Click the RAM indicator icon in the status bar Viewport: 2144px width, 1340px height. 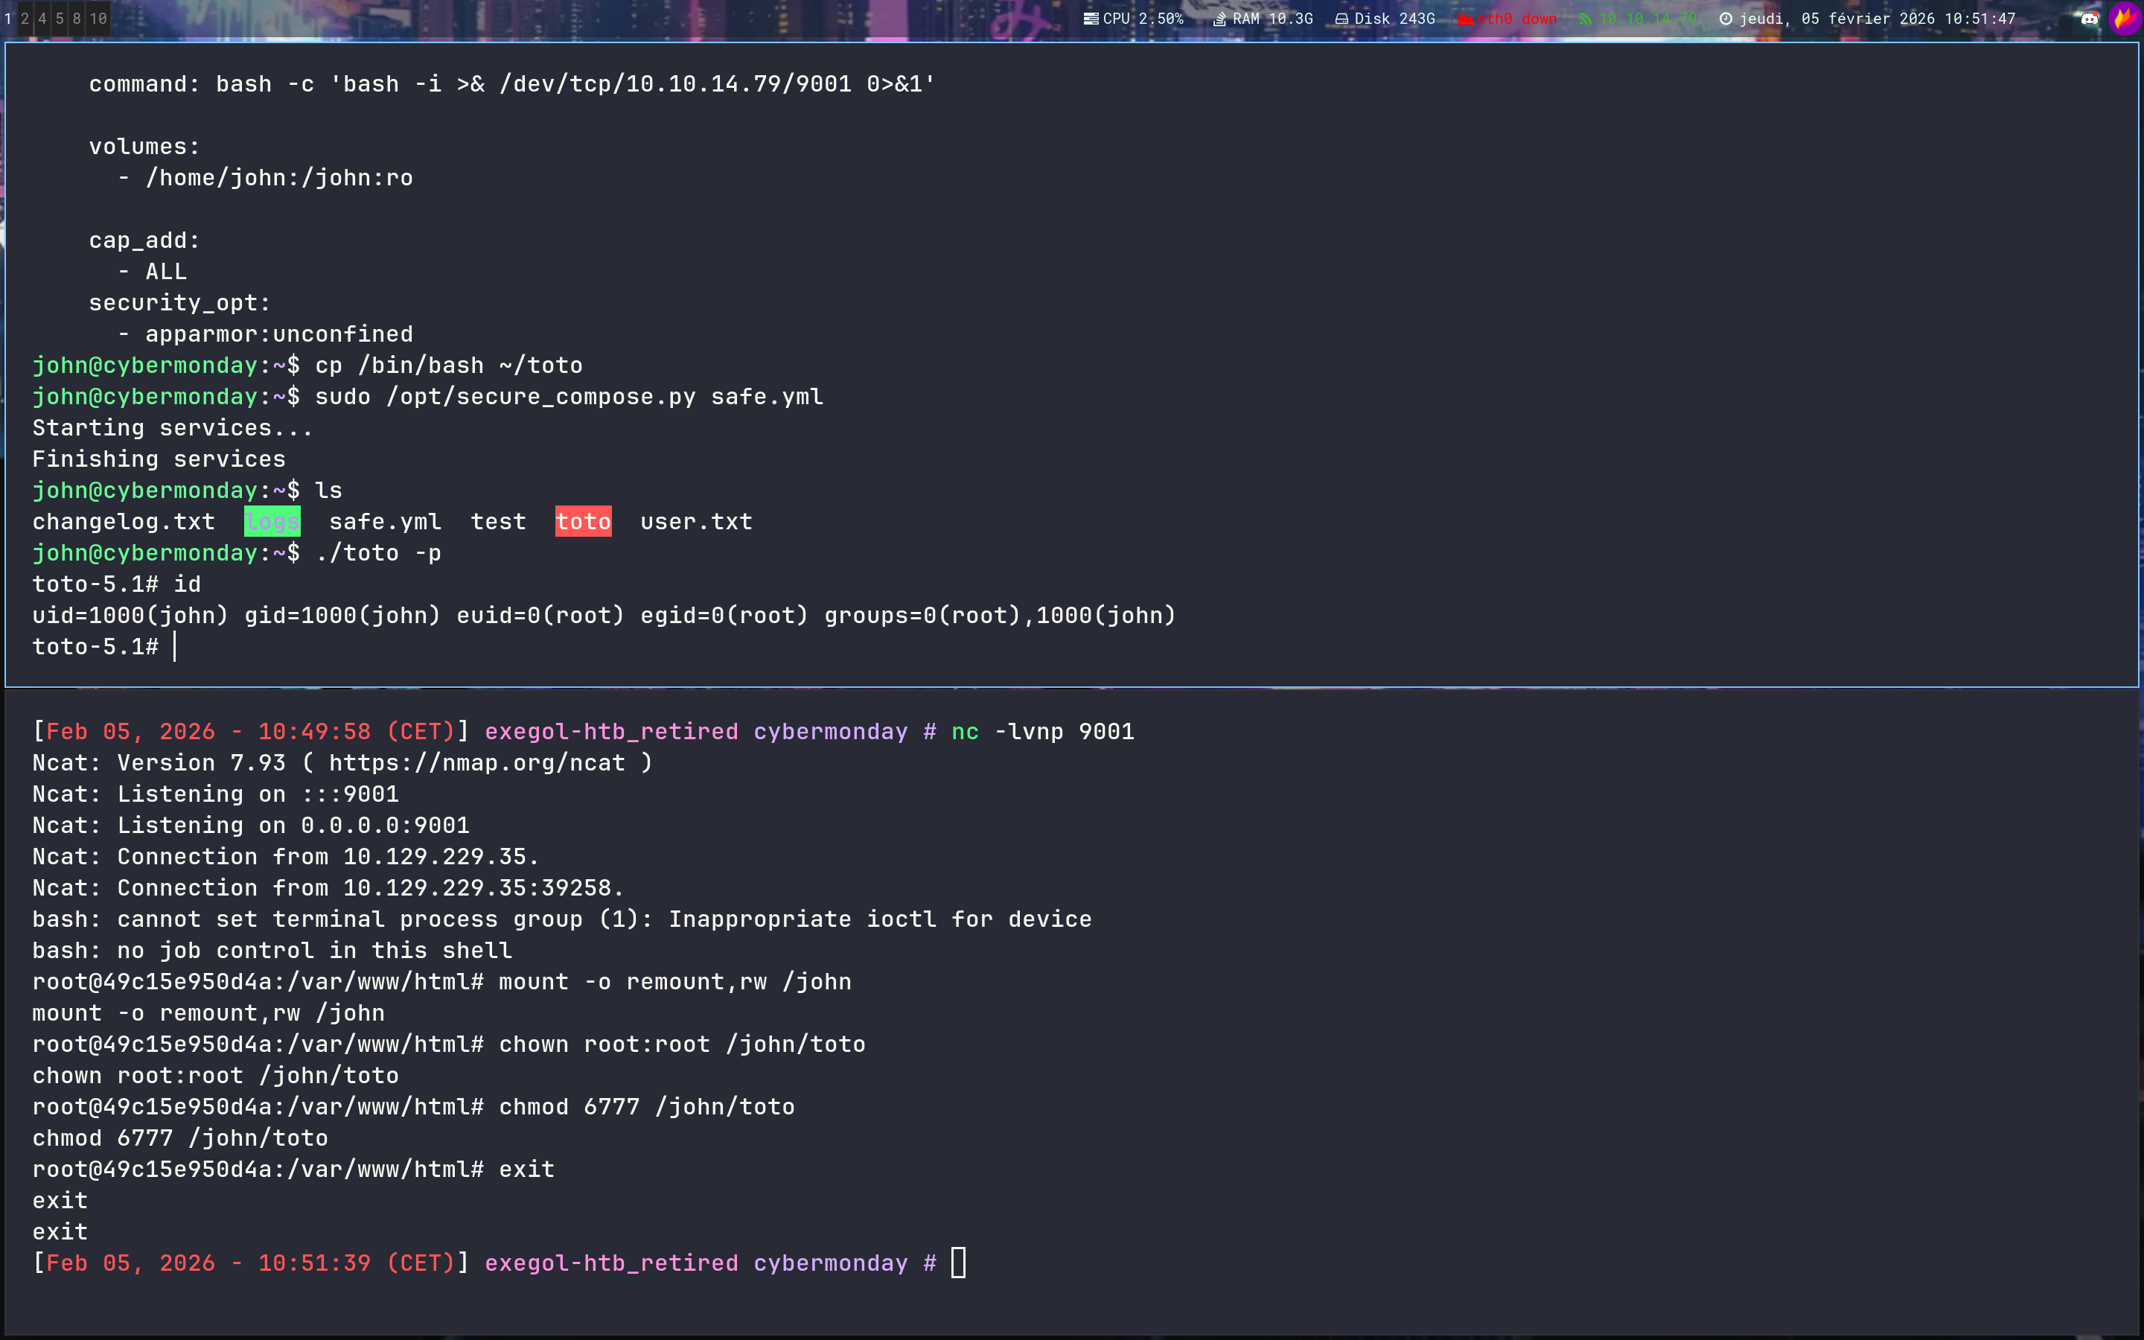1222,18
